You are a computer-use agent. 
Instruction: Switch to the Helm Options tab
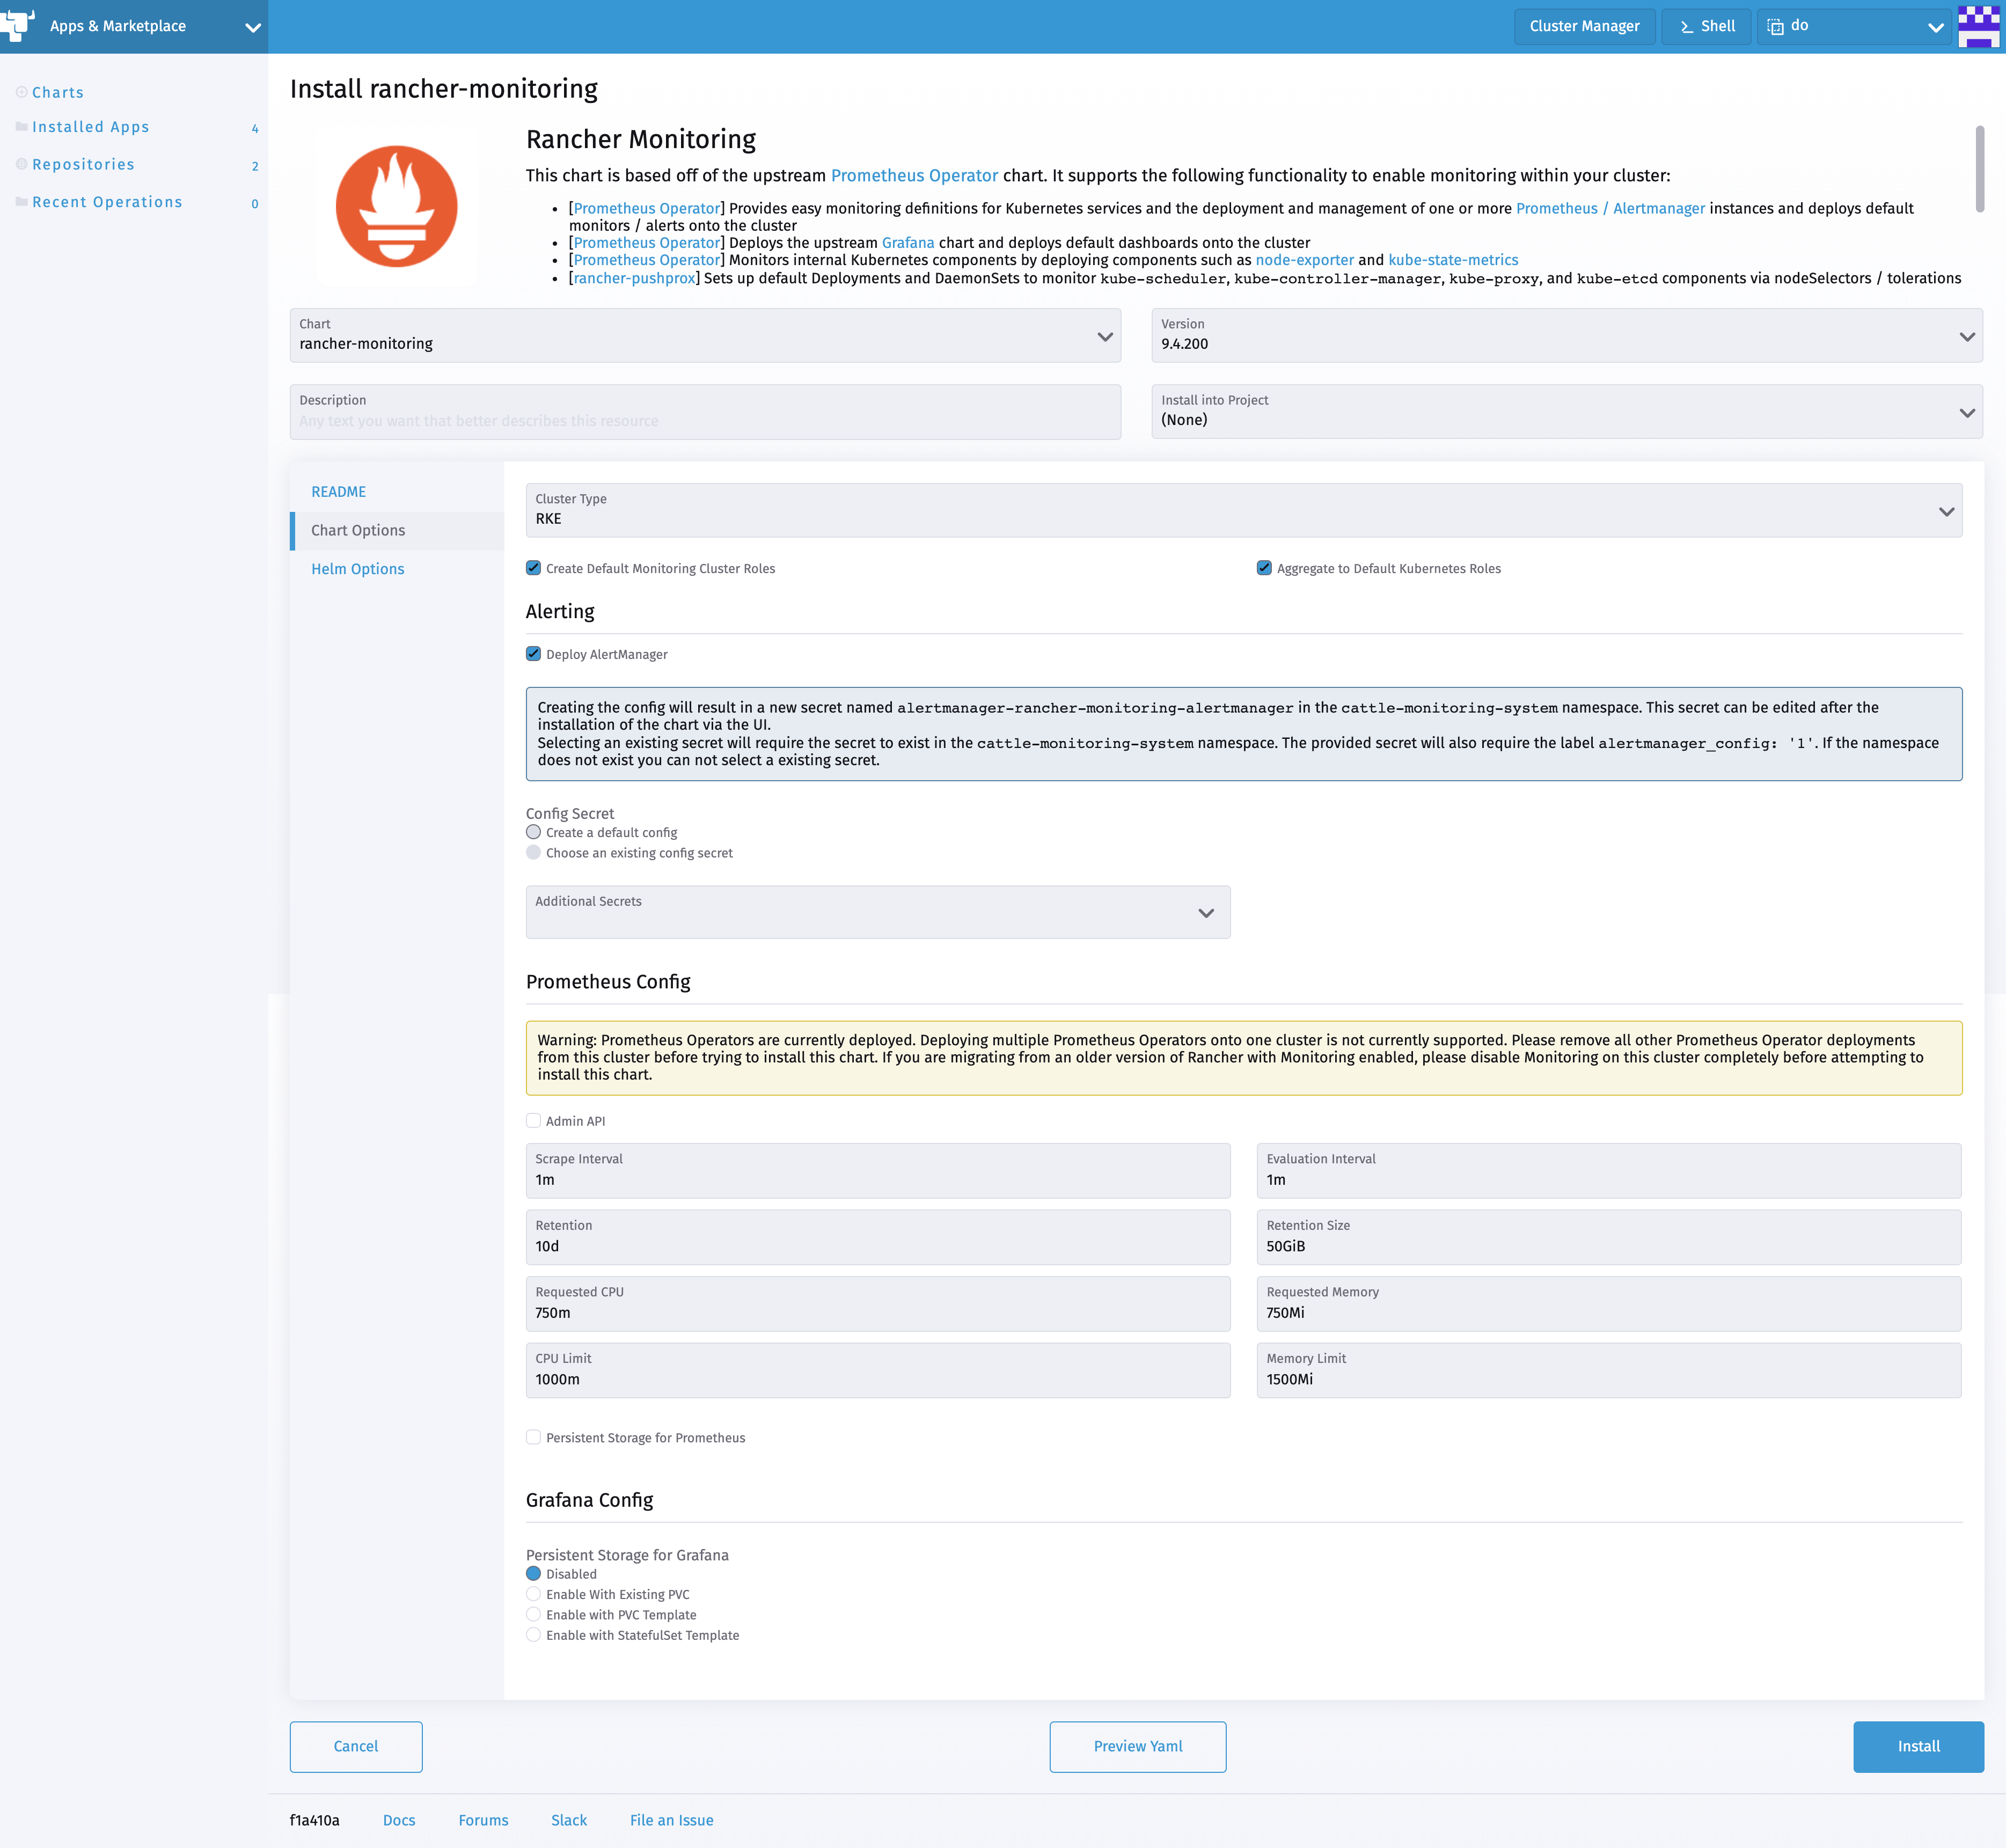(357, 568)
